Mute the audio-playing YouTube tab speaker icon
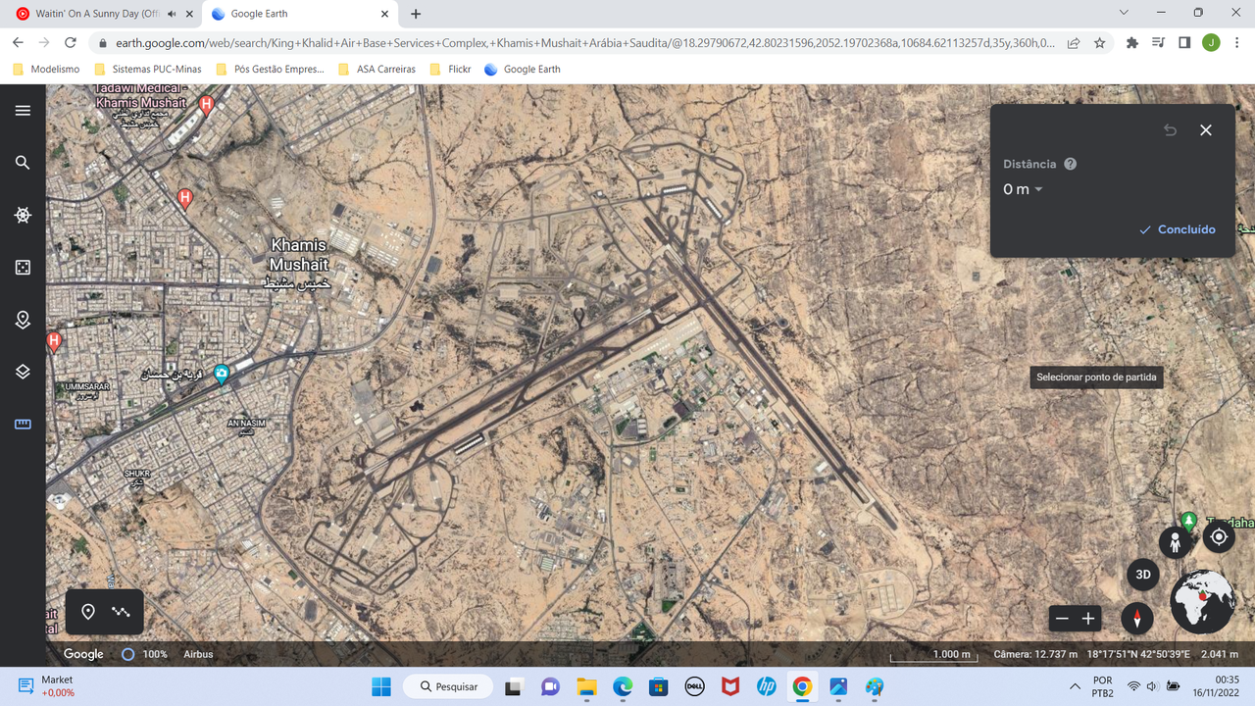 coord(173,14)
